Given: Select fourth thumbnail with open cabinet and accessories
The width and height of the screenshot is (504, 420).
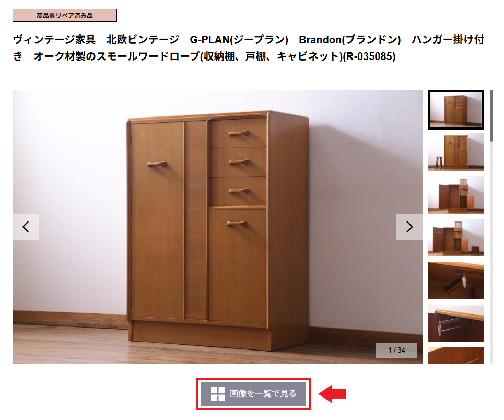Looking at the screenshot, I should coord(456,237).
